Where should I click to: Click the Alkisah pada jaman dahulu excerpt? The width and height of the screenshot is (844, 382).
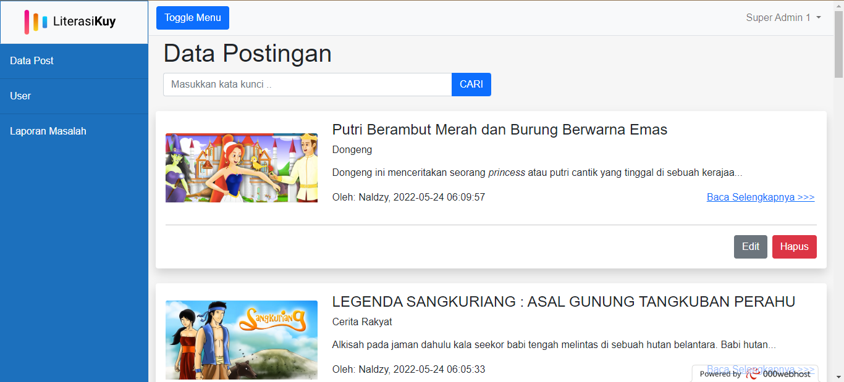[554, 345]
